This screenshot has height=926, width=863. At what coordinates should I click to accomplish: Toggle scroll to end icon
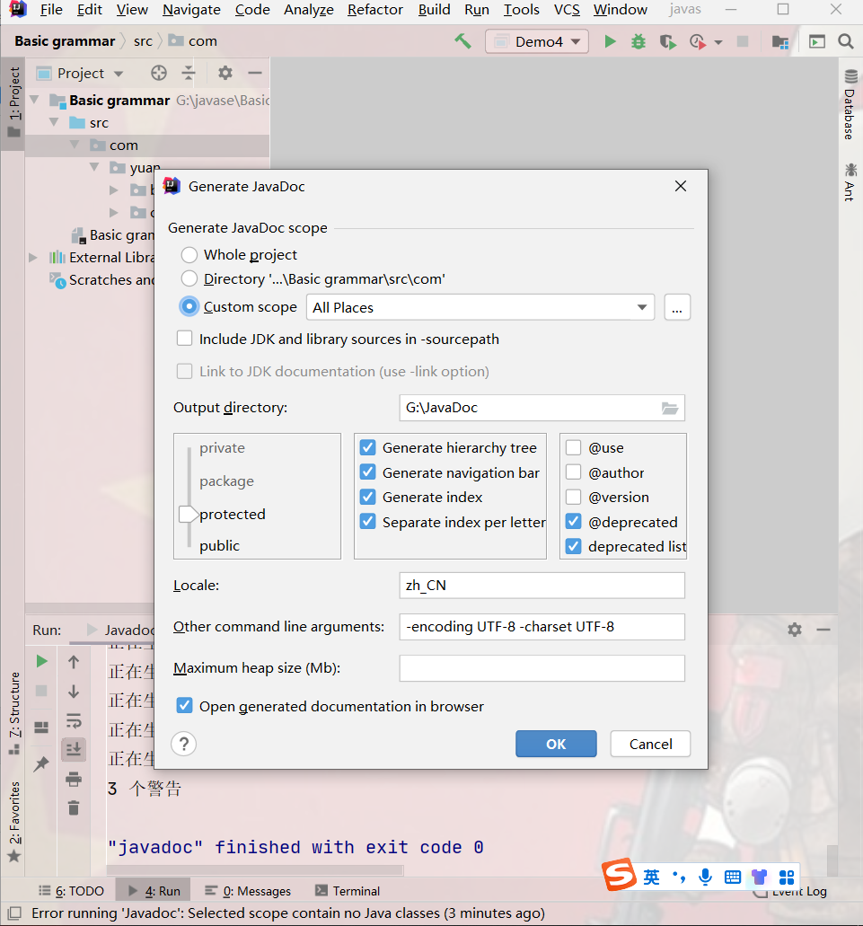click(74, 750)
